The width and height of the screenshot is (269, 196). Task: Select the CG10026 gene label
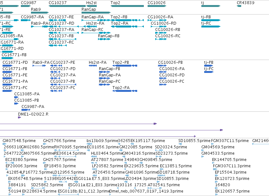[157, 3]
